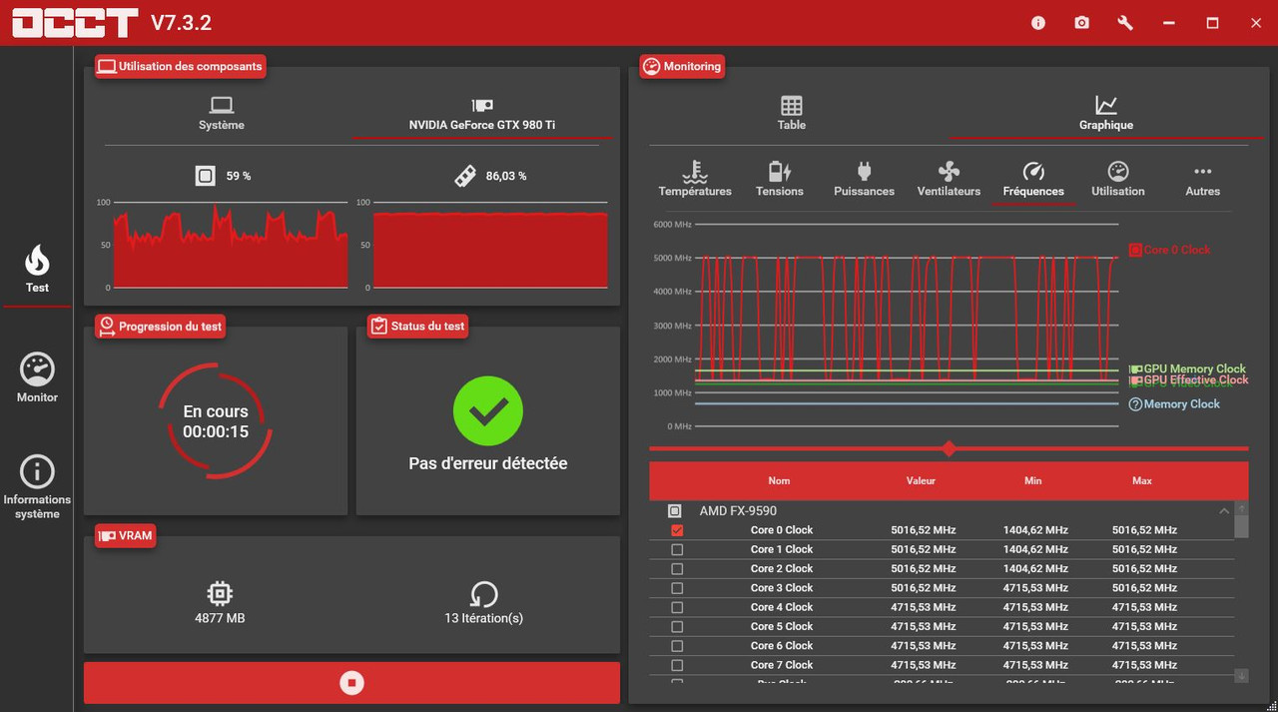This screenshot has width=1278, height=712.
Task: Click the OCCT logo
Action: 75,23
